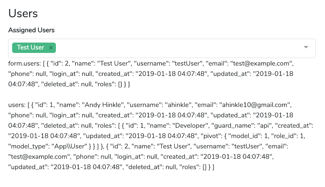The height and width of the screenshot is (187, 325).
Task: Expand the user select using the right caret
Action: [x=306, y=48]
